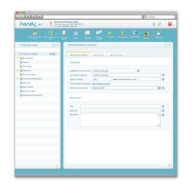The image size is (194, 190).
Task: Show help for Находится в разделе
Action: point(163,88)
